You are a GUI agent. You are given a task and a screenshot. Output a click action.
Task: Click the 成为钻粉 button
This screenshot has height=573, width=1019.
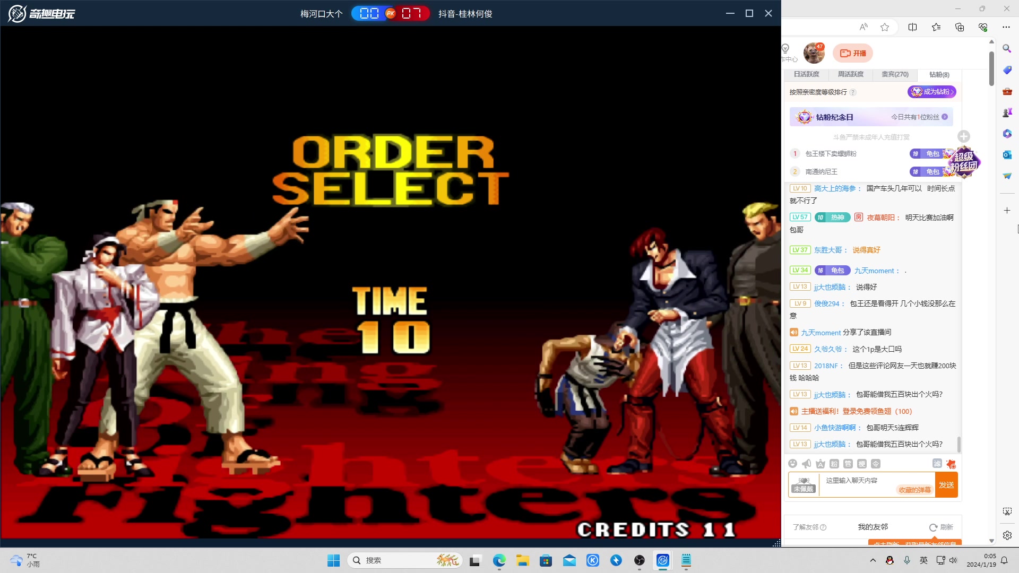(x=932, y=92)
